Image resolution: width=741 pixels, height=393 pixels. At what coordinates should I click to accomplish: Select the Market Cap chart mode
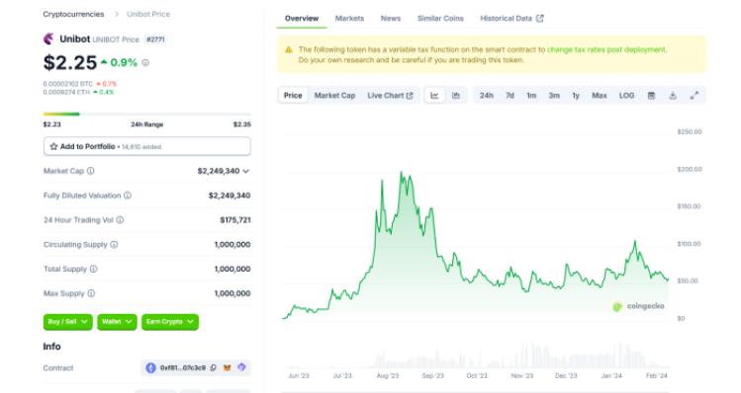pyautogui.click(x=334, y=96)
